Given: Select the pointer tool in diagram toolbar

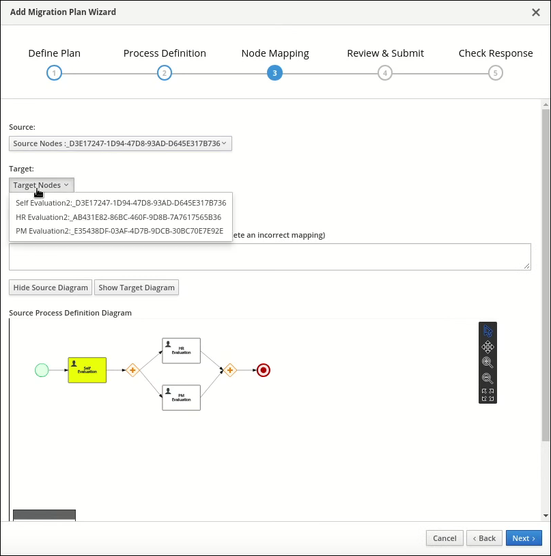Looking at the screenshot, I should 488,331.
